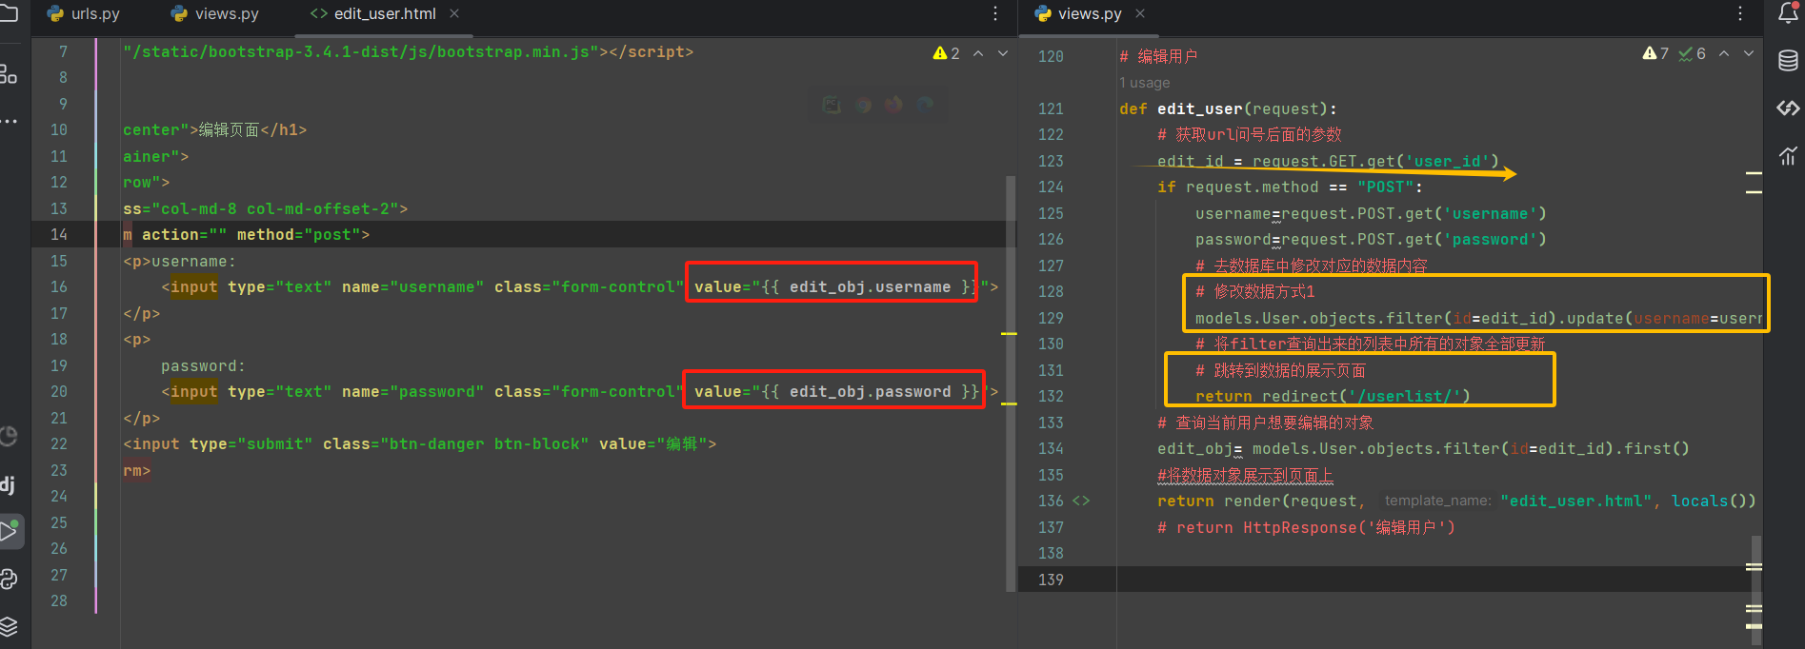
Task: Go to previous highlighted error in right views.py
Action: [x=1724, y=53]
